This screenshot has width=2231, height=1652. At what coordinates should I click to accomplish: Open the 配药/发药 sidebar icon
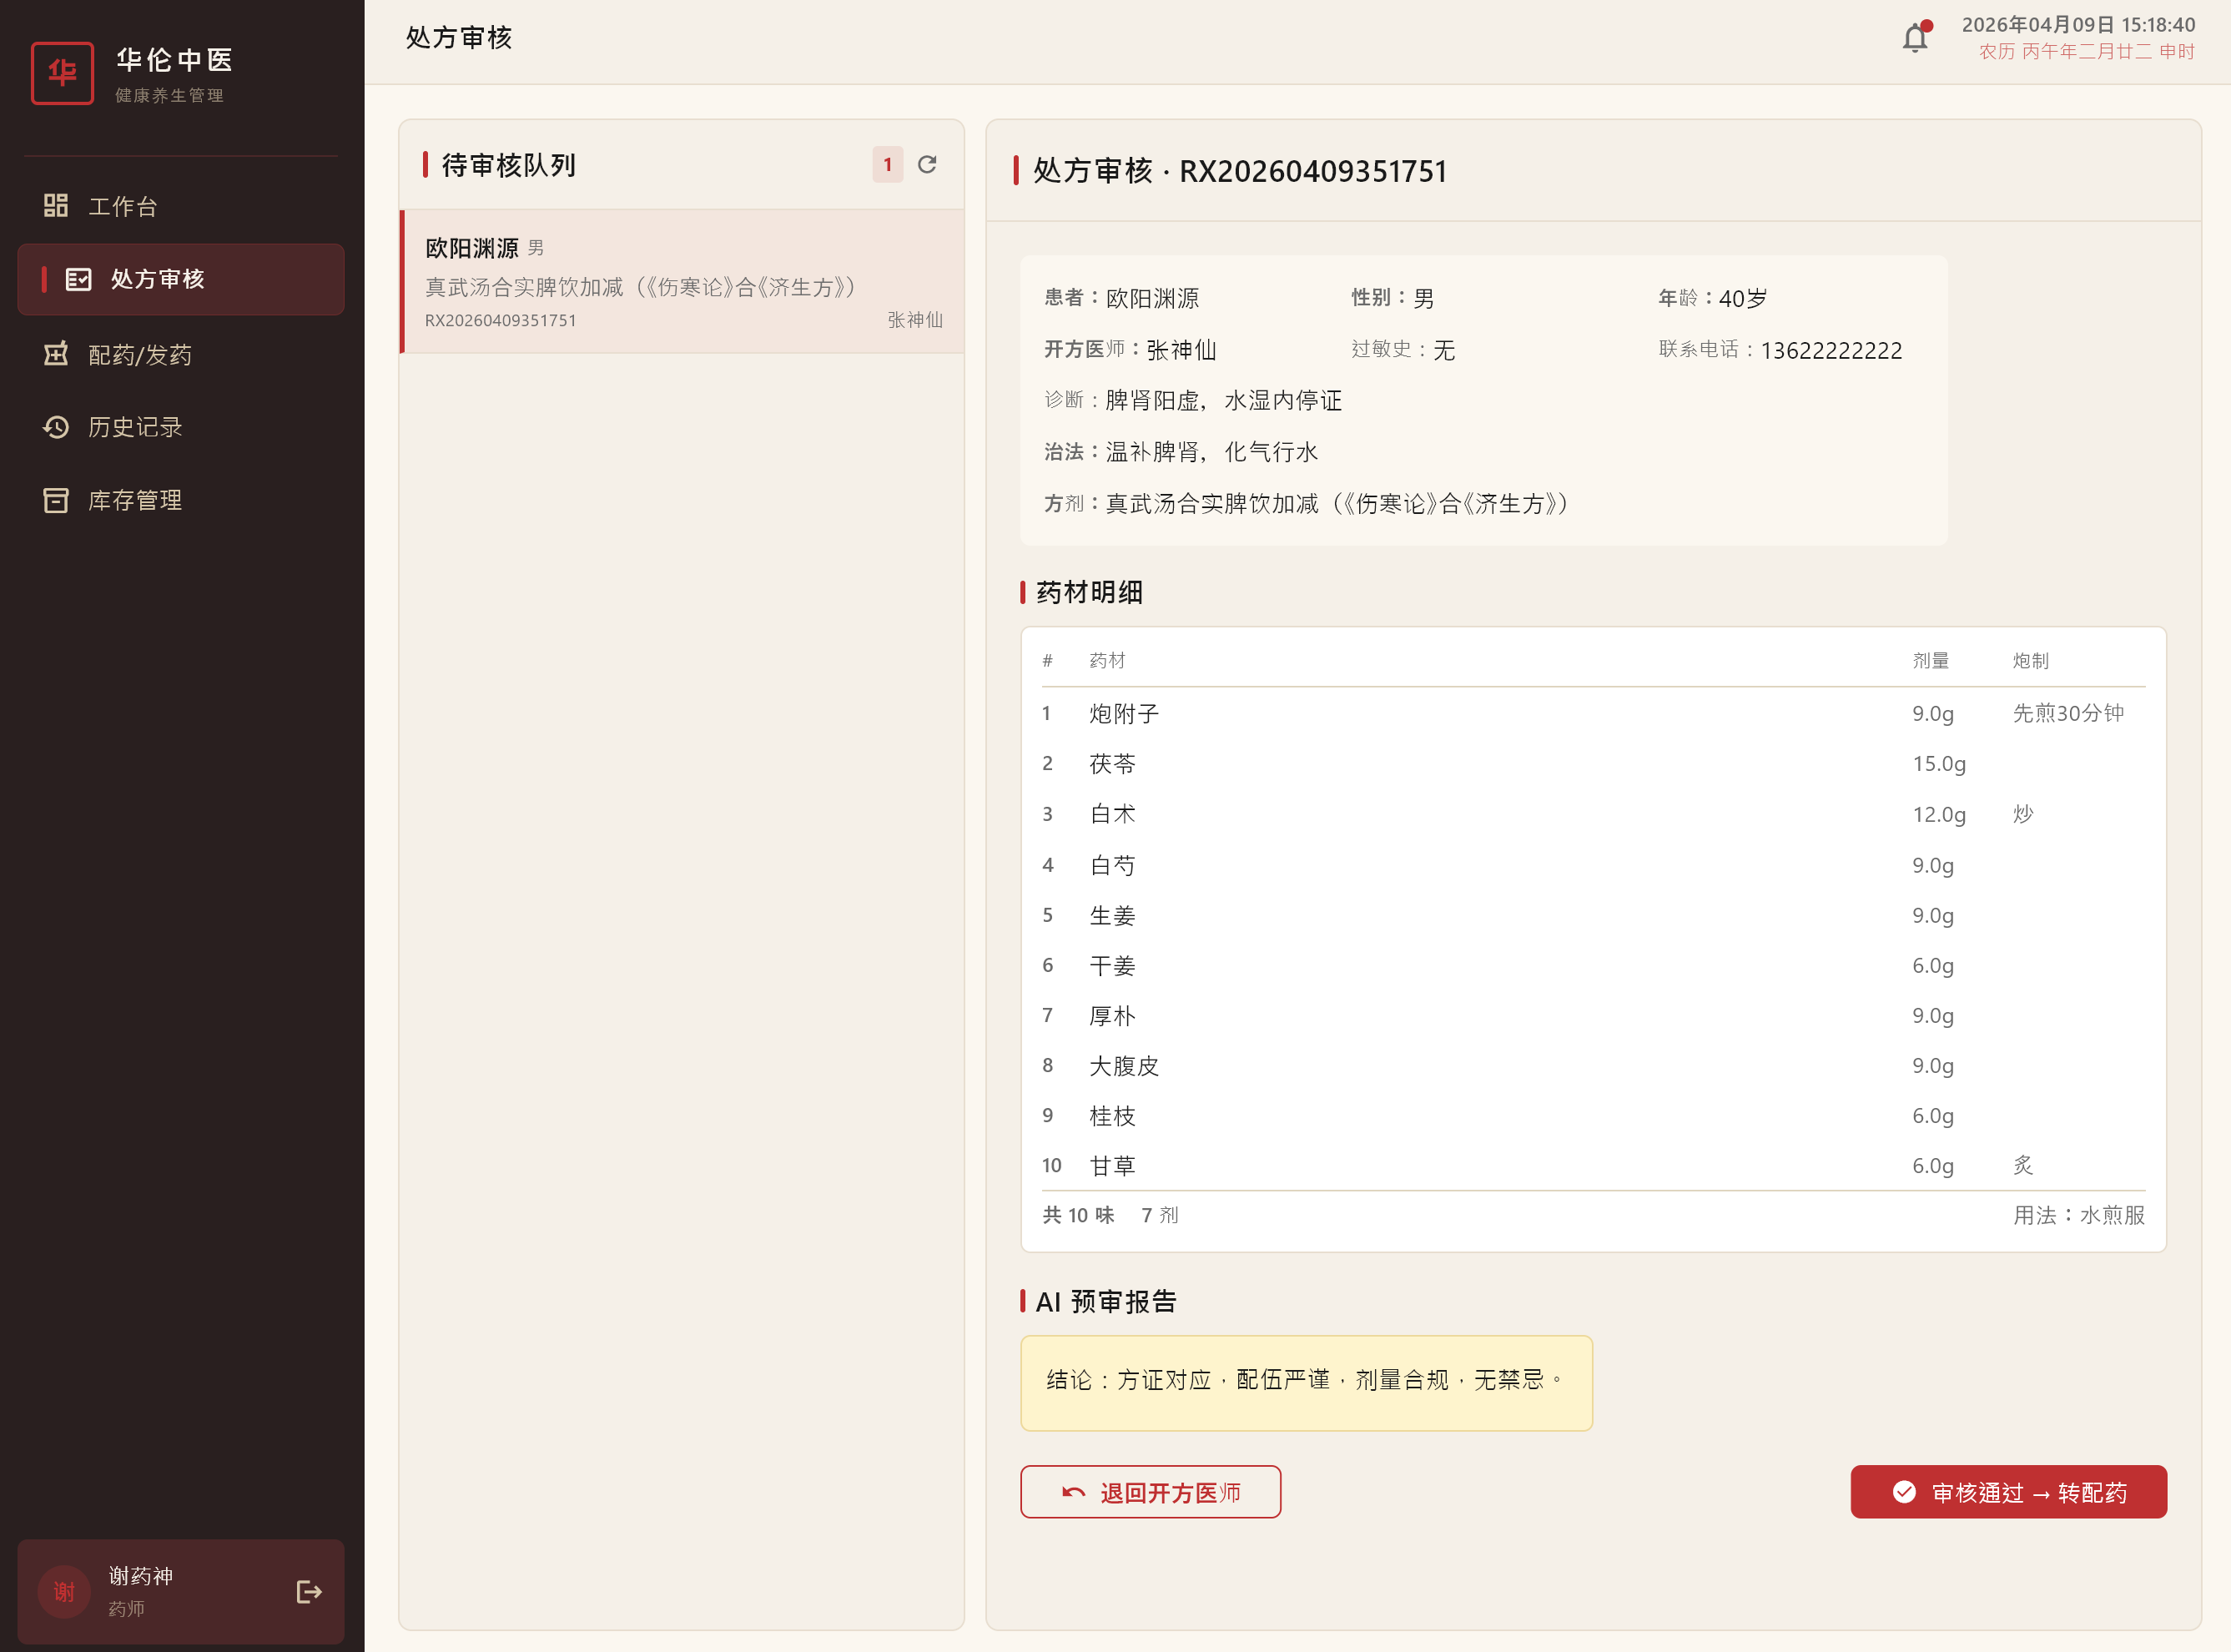(x=57, y=354)
